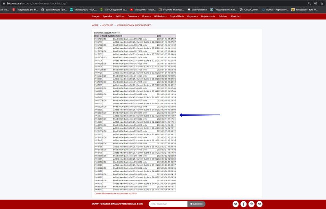Click the Twitter icon in the footer

tap(236, 204)
